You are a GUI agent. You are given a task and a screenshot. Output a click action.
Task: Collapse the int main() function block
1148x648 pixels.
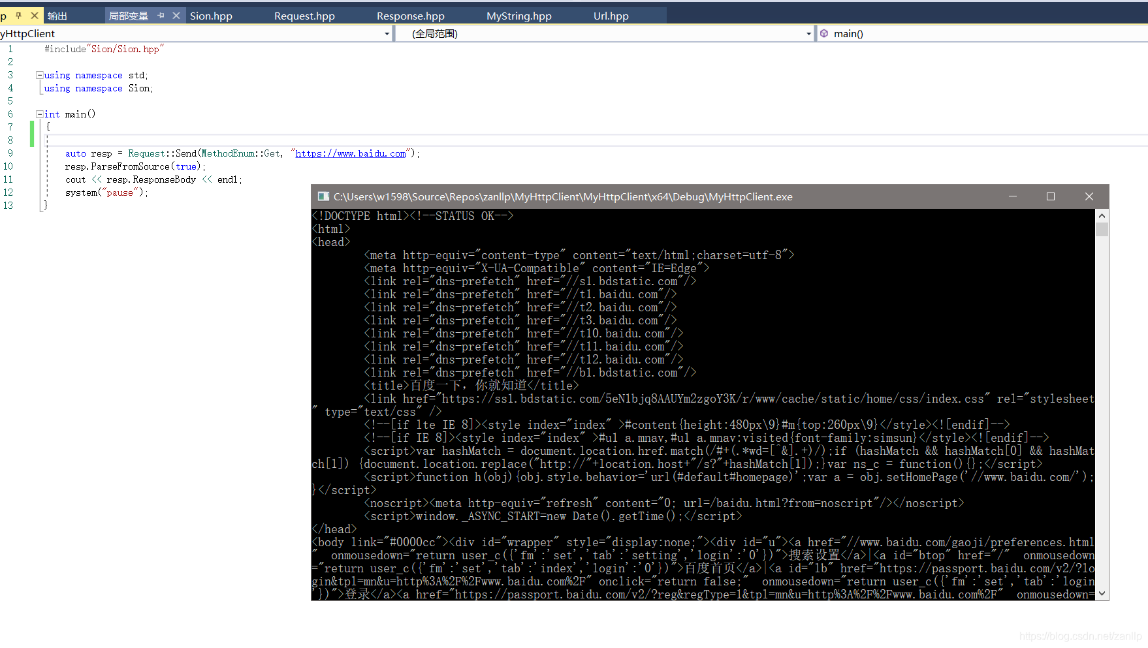click(39, 114)
